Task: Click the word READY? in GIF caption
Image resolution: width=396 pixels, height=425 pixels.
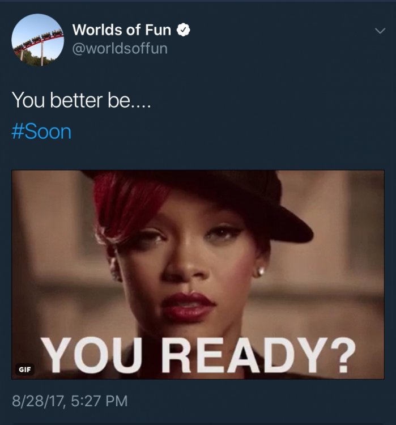Action: 258,355
